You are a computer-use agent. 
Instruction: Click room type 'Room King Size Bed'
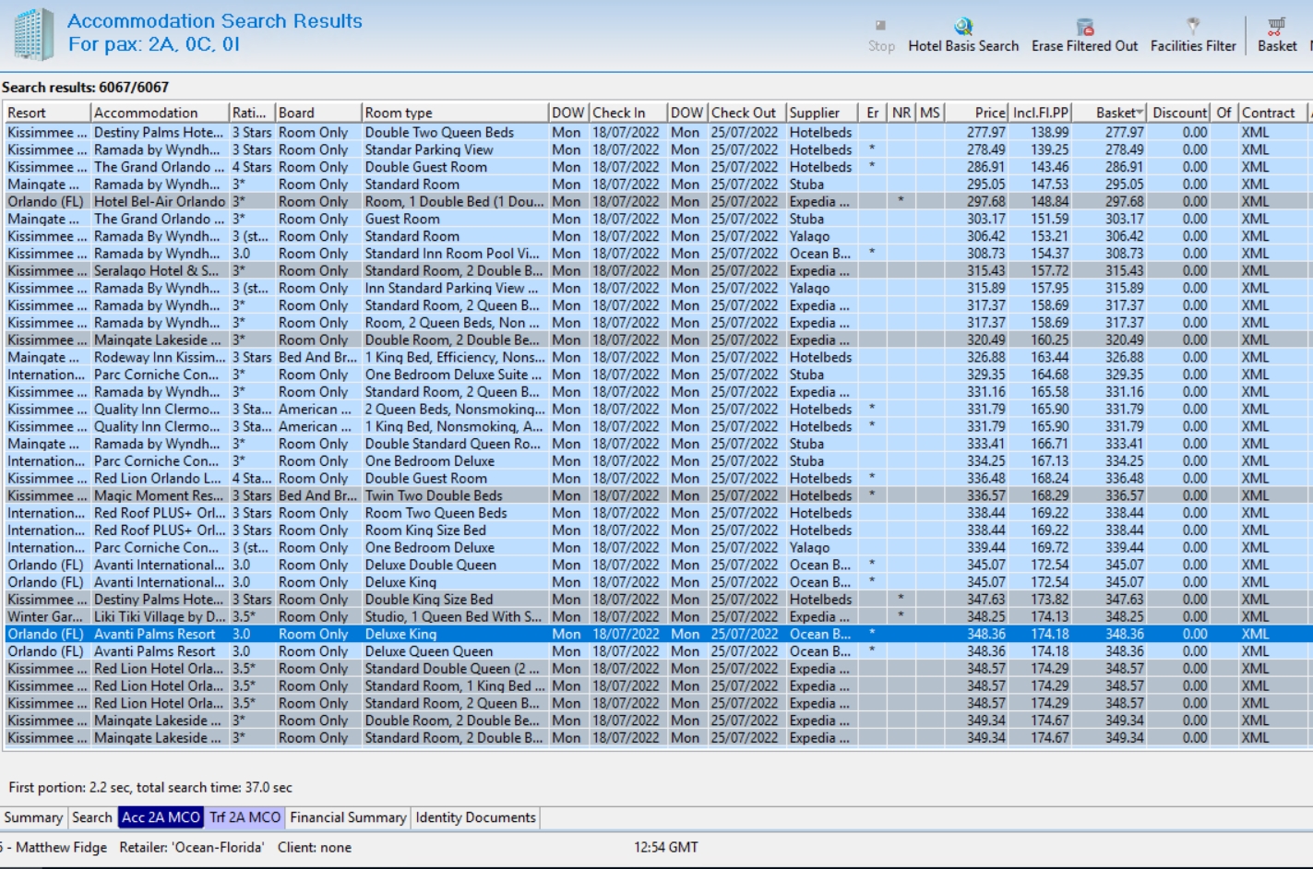(425, 530)
